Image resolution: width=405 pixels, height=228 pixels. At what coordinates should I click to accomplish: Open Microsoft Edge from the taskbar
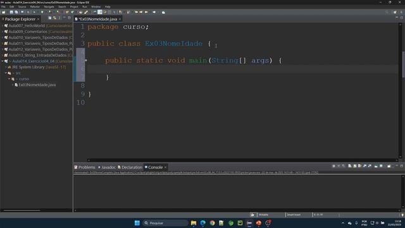click(202, 223)
